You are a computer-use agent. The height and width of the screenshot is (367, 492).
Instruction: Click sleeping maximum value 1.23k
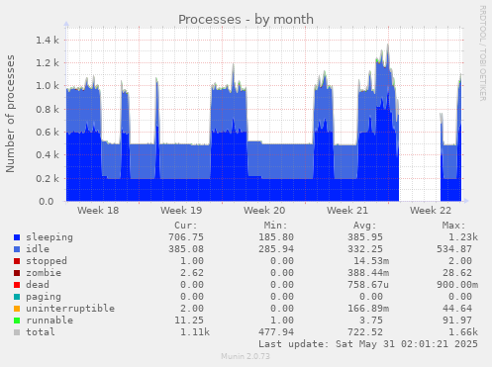click(x=463, y=237)
